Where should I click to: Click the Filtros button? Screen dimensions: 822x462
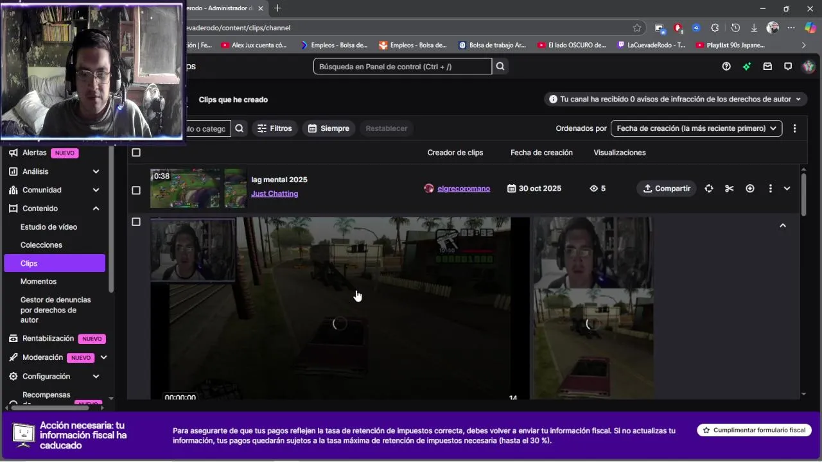click(274, 128)
